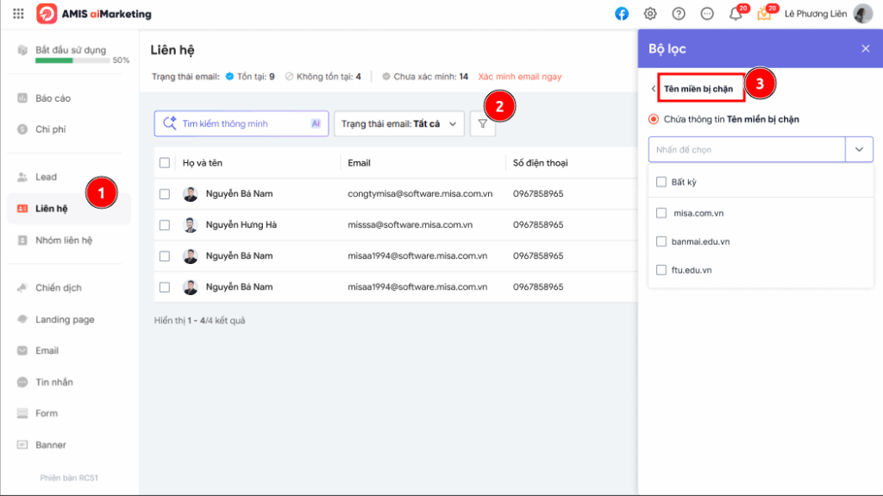Expand the Trạng thái email dropdown
Image resolution: width=883 pixels, height=496 pixels.
[x=398, y=124]
